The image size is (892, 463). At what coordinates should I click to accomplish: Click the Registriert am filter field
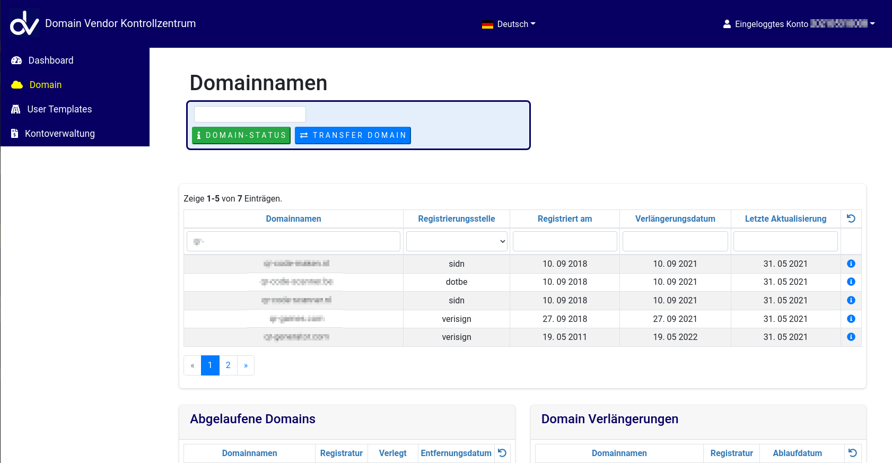(565, 241)
